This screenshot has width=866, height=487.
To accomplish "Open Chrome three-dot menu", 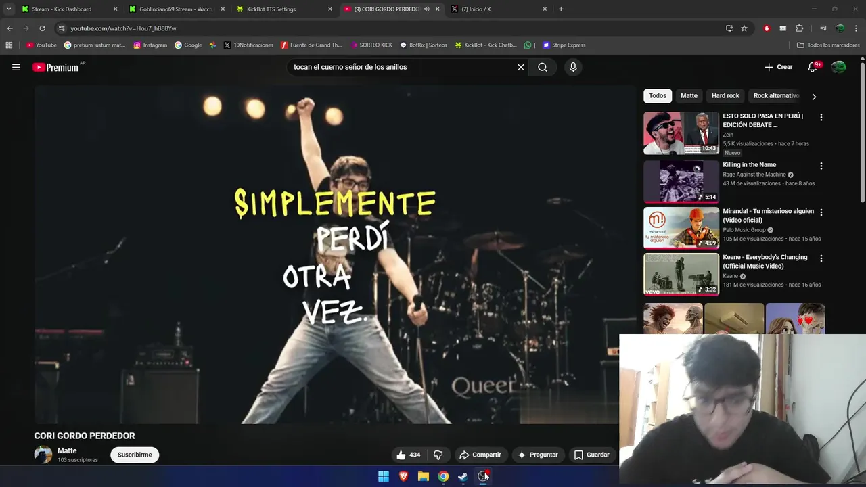I will click(856, 28).
